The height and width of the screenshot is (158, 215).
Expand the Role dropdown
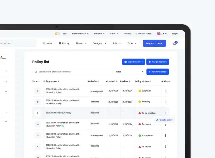click(117, 43)
